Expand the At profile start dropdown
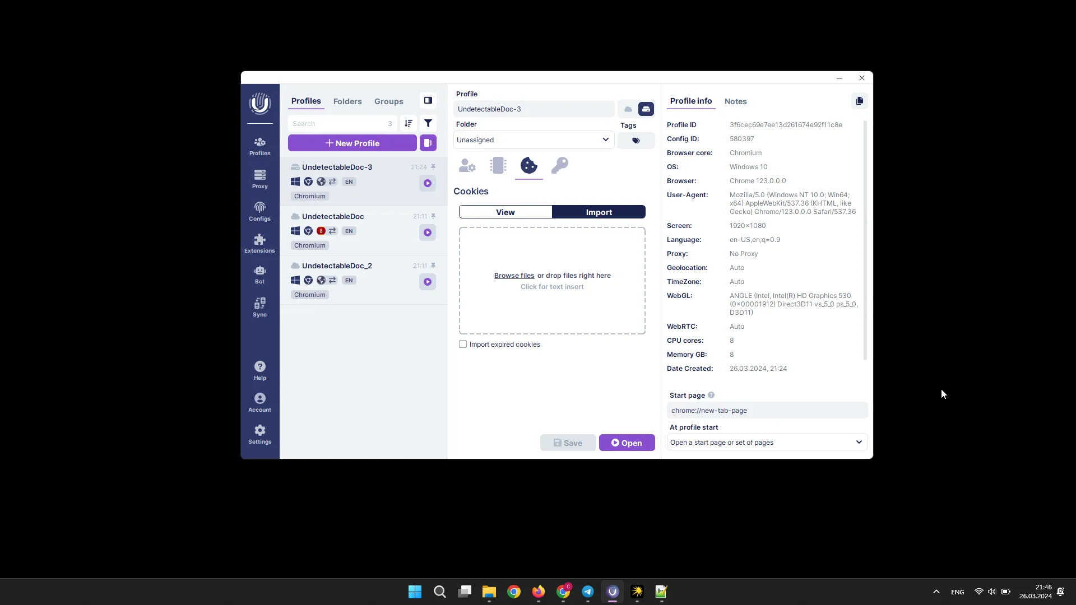1076x605 pixels. [767, 442]
